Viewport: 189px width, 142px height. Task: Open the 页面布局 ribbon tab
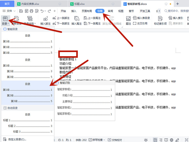point(87,11)
